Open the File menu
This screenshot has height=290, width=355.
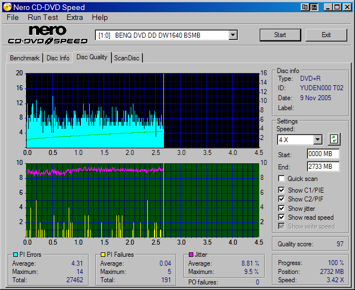click(13, 17)
